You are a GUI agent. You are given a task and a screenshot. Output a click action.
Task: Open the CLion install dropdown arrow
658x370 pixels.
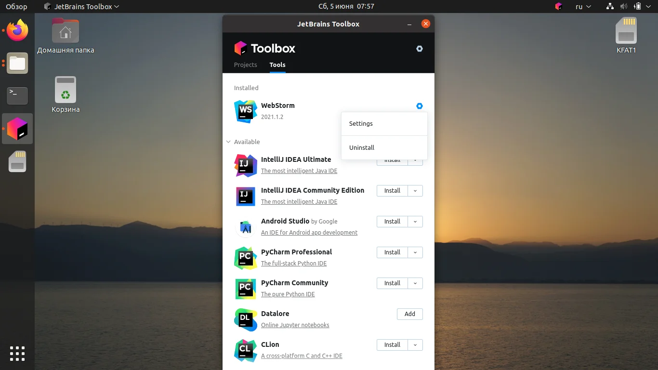415,345
